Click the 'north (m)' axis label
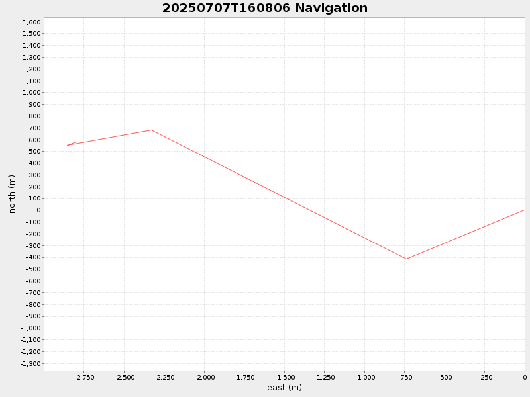Viewport: 530px width, 397px height. [12, 194]
